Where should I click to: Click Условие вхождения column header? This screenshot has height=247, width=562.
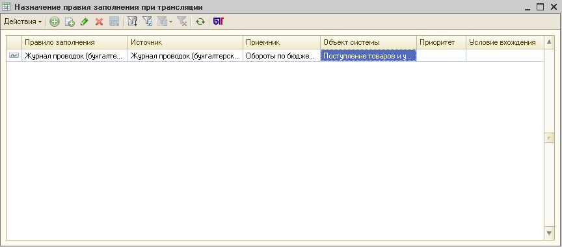coord(505,42)
